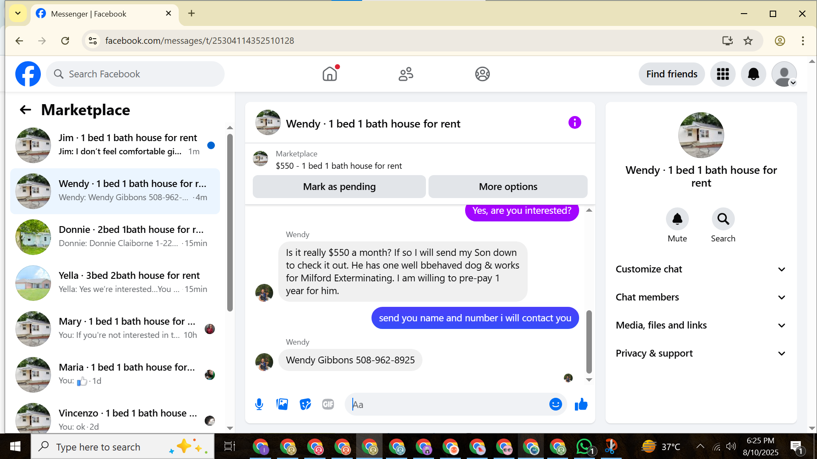Open the GIF picker
Viewport: 817px width, 459px height.
[328, 404]
